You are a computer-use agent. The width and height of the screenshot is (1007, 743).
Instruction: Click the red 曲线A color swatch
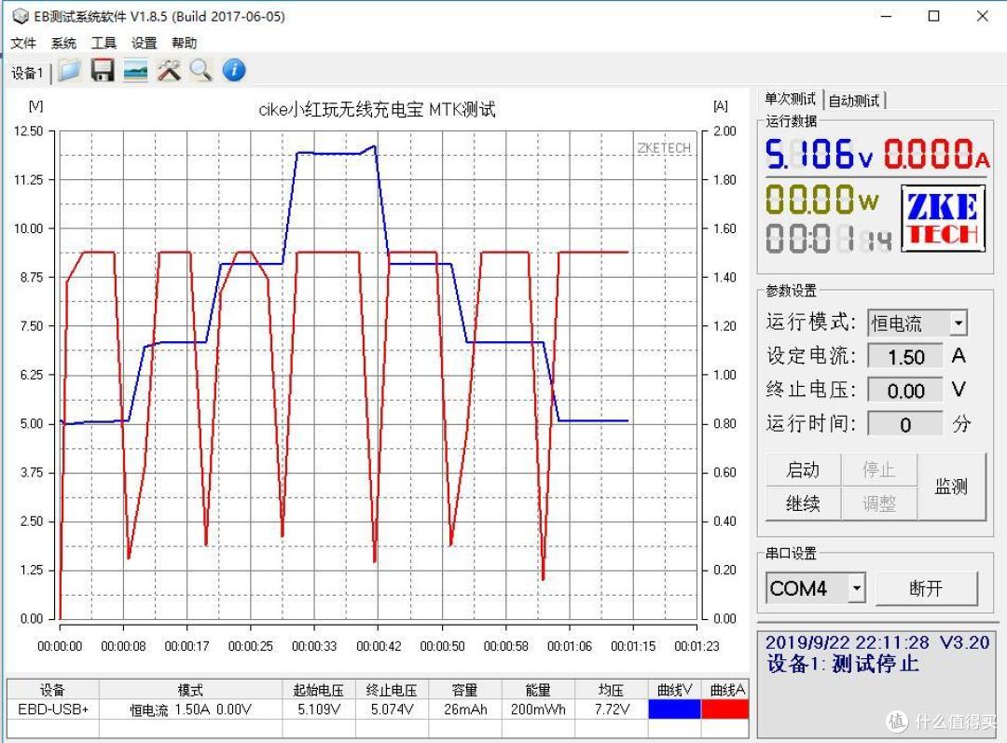[725, 709]
